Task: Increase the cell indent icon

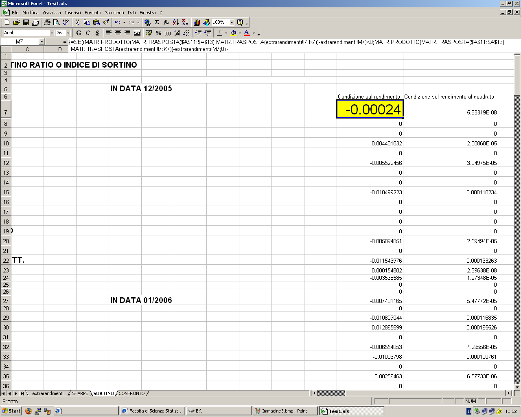Action: pos(208,33)
